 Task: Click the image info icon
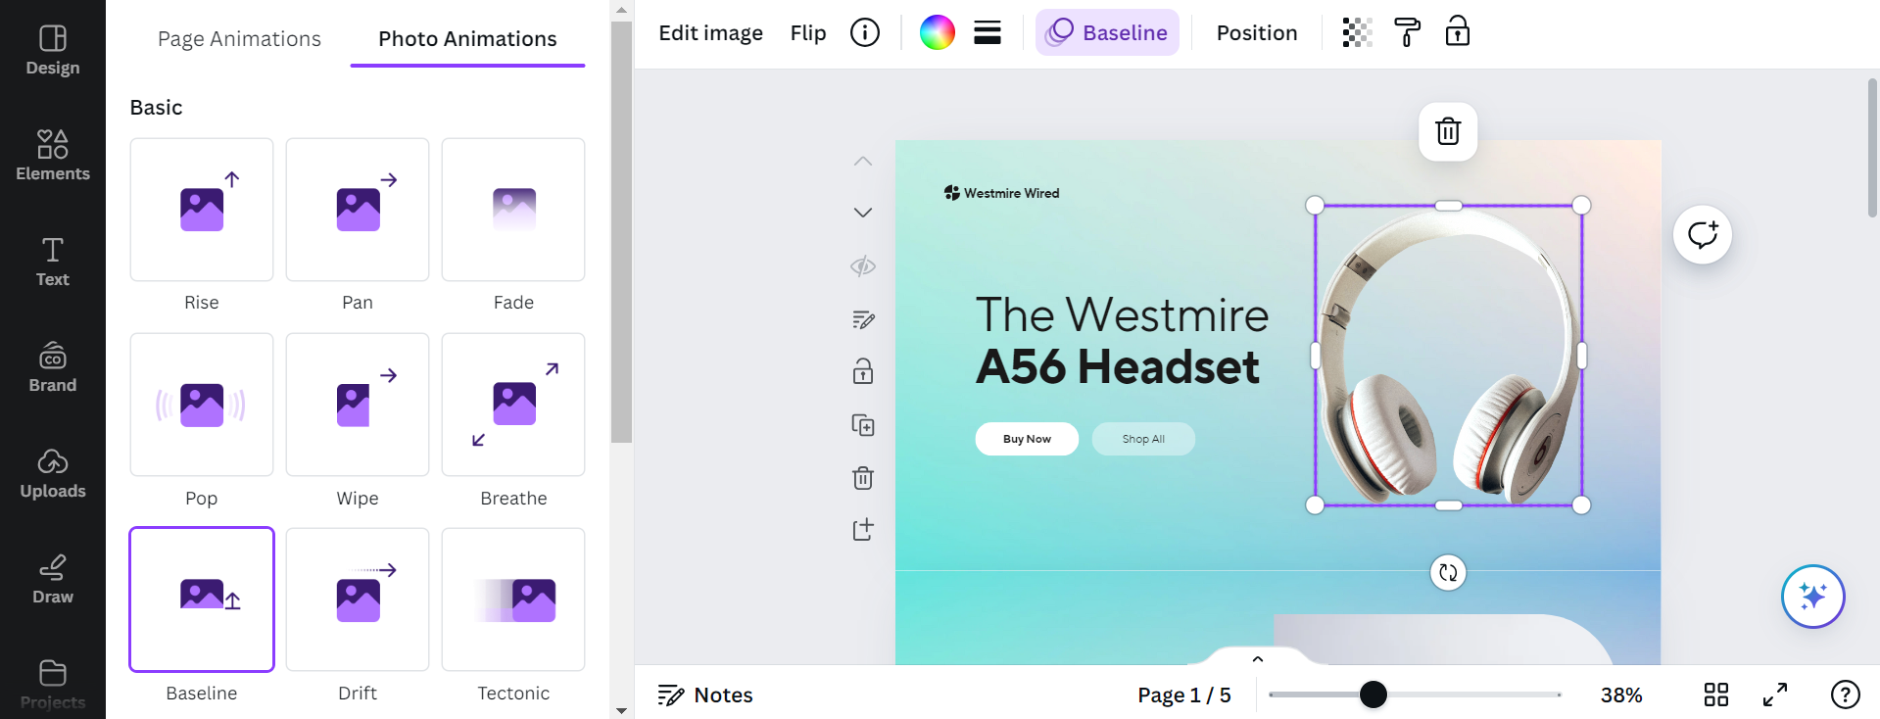point(864,32)
